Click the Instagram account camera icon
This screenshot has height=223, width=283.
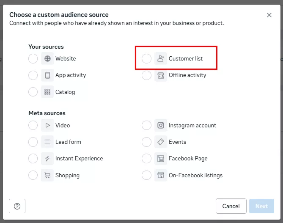point(161,125)
